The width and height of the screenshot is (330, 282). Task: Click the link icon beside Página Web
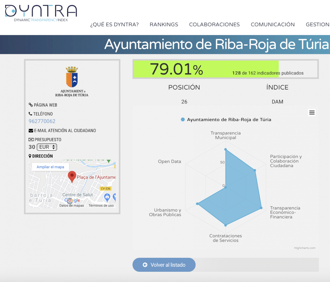[x=31, y=105]
